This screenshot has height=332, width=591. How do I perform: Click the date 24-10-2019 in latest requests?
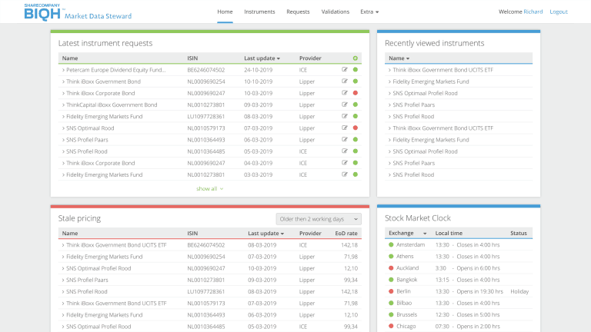tap(259, 70)
